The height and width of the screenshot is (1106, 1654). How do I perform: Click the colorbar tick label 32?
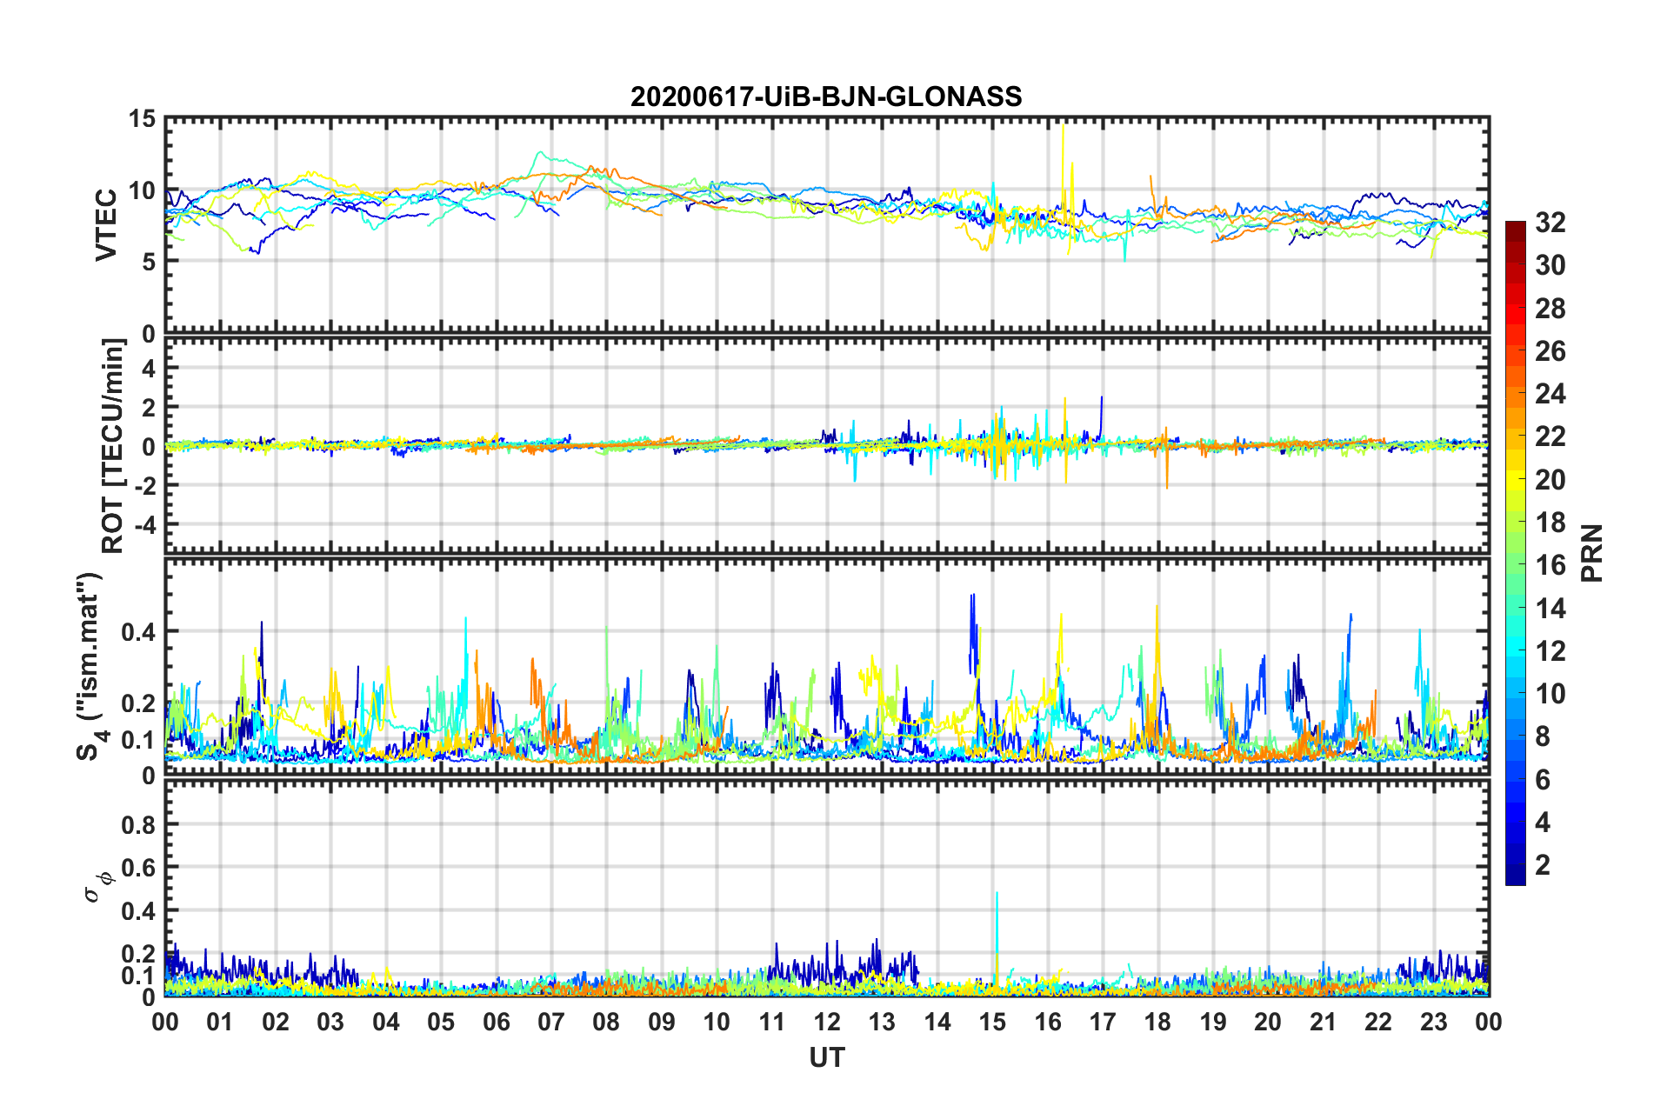click(1550, 223)
